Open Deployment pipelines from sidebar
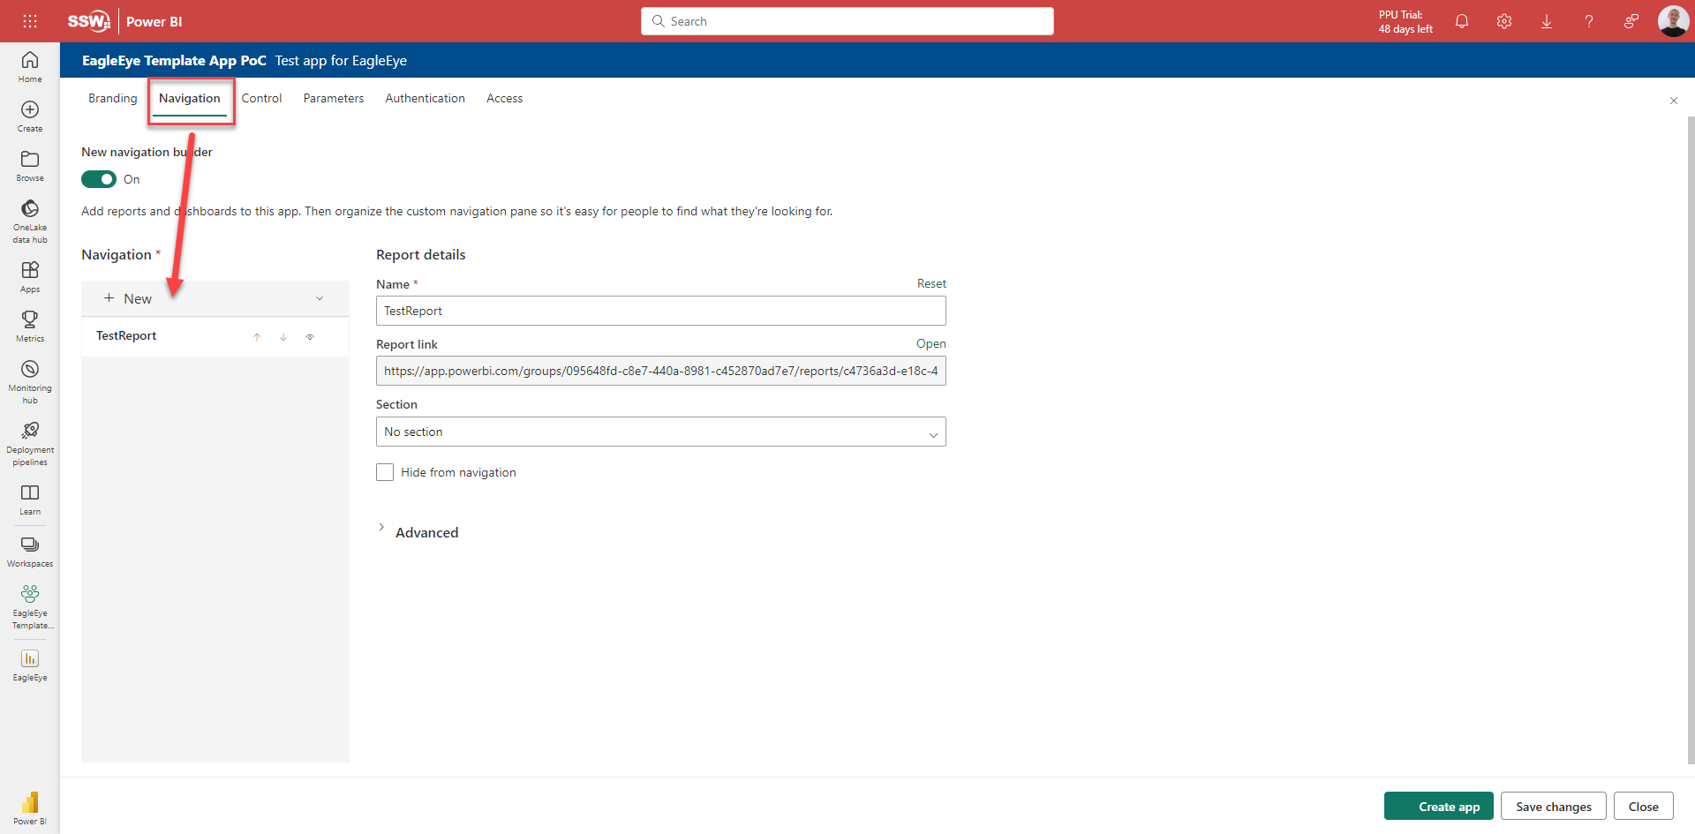 point(30,442)
